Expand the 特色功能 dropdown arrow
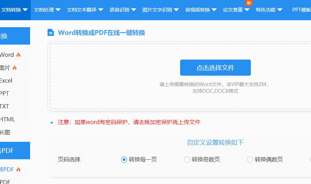The width and height of the screenshot is (311, 184). click(x=280, y=10)
